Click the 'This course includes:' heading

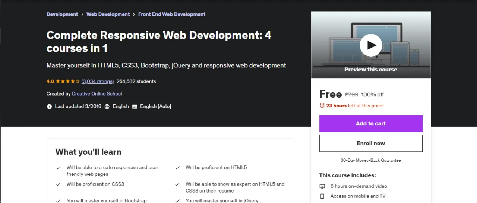[348, 175]
